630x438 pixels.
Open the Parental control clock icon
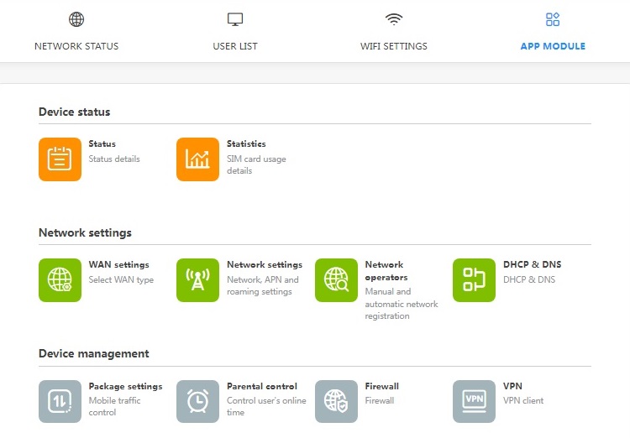coord(197,401)
